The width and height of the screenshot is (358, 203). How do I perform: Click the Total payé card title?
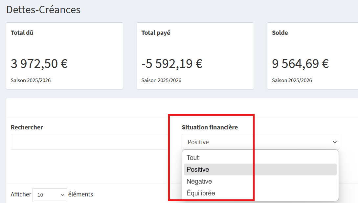[156, 33]
